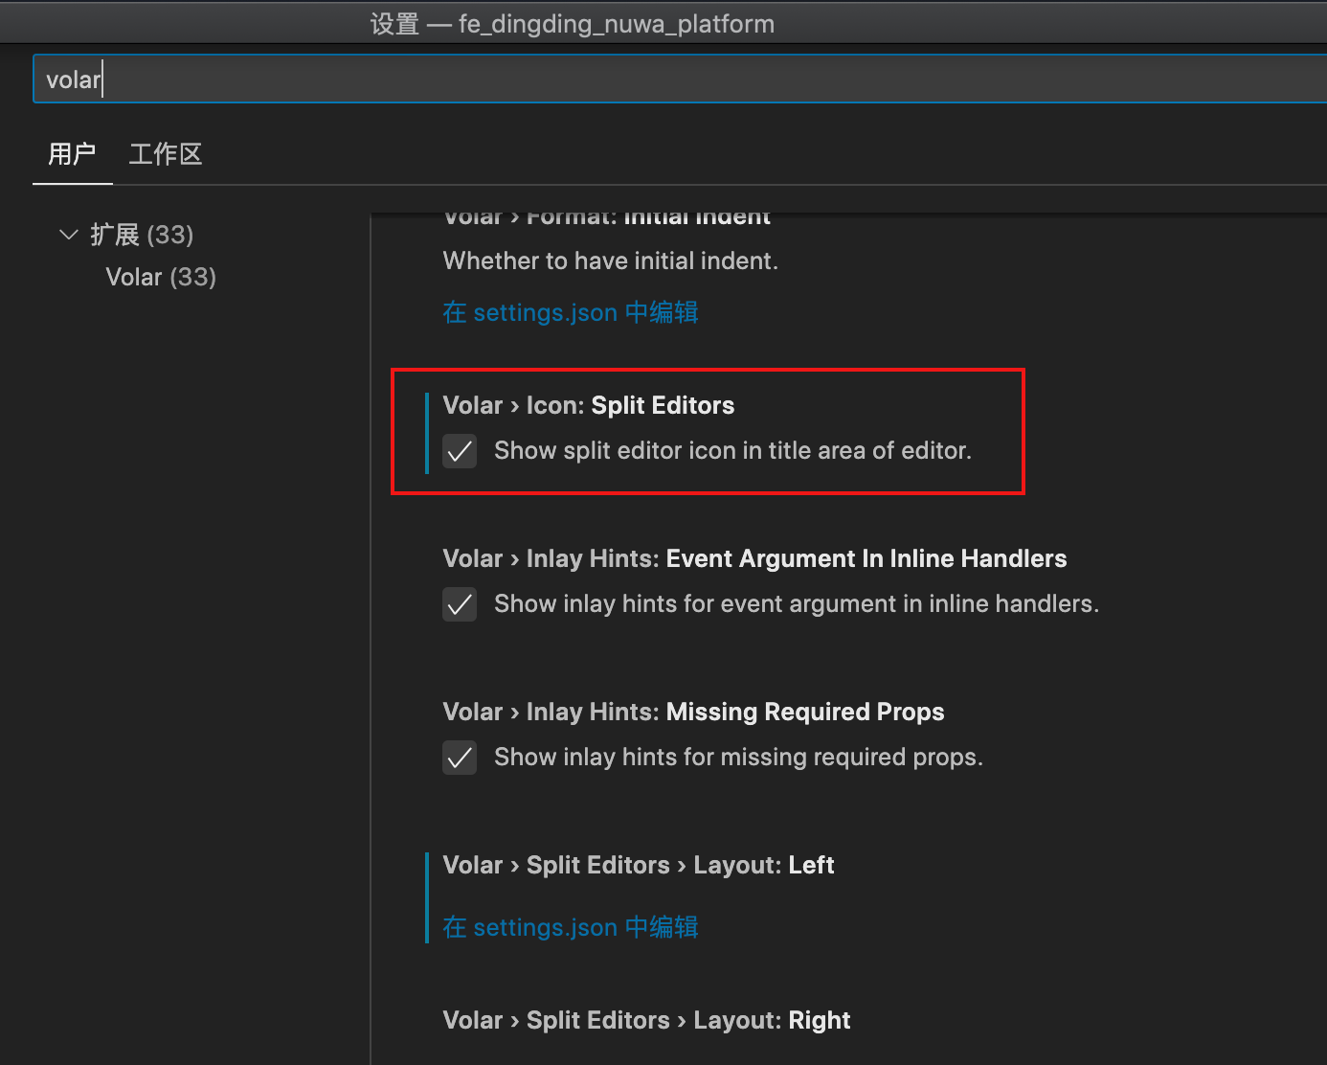Click the window title 设置 — fe_dingding_nuwa_platform
This screenshot has height=1065, width=1327.
pyautogui.click(x=573, y=24)
